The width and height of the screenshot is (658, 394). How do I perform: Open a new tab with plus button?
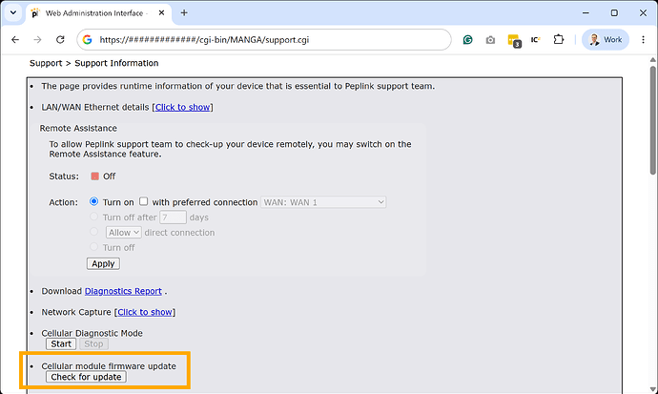click(x=184, y=12)
